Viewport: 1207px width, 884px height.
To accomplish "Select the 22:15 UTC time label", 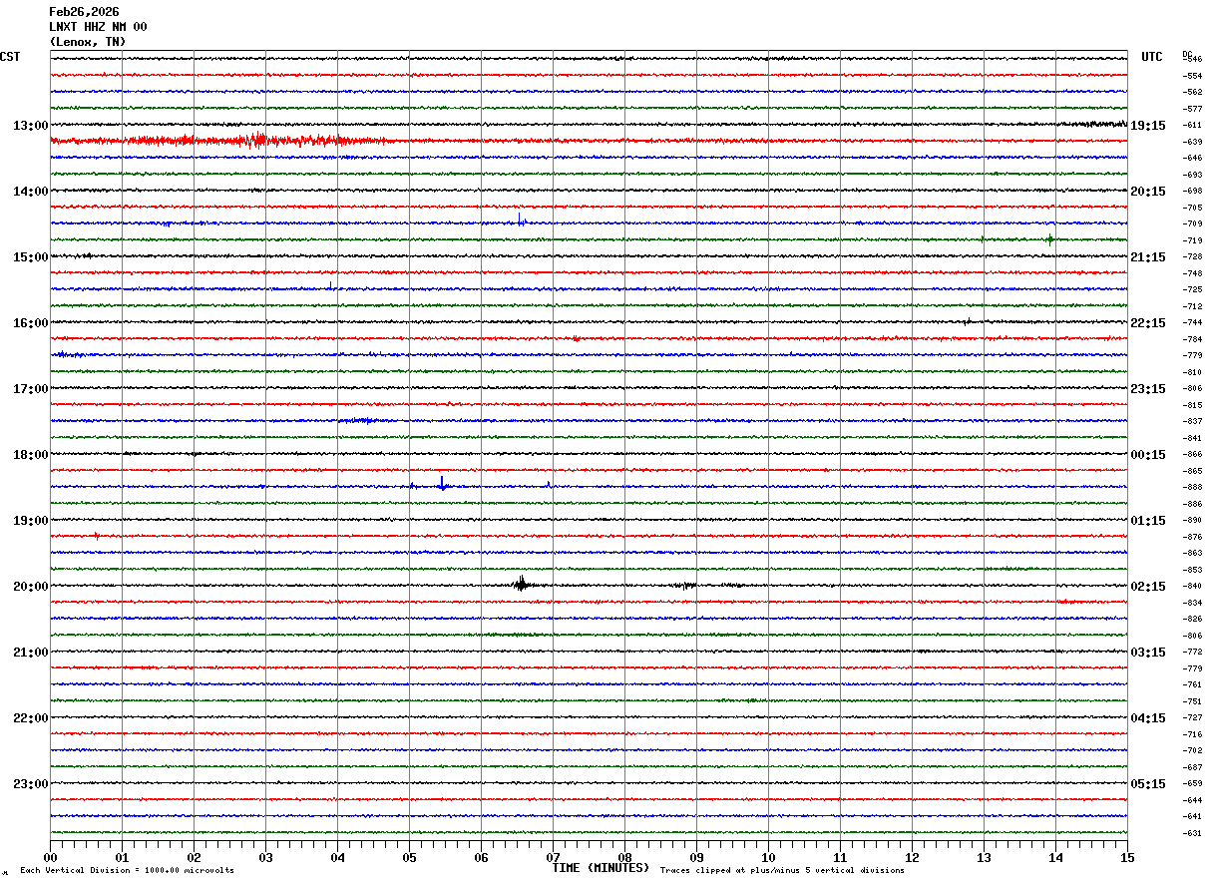I will pos(1148,323).
